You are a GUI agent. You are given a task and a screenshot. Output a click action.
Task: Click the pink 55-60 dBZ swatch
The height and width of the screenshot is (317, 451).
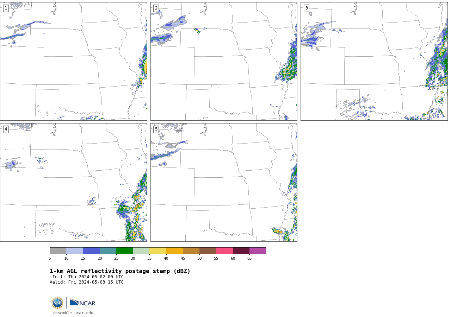[x=224, y=251]
